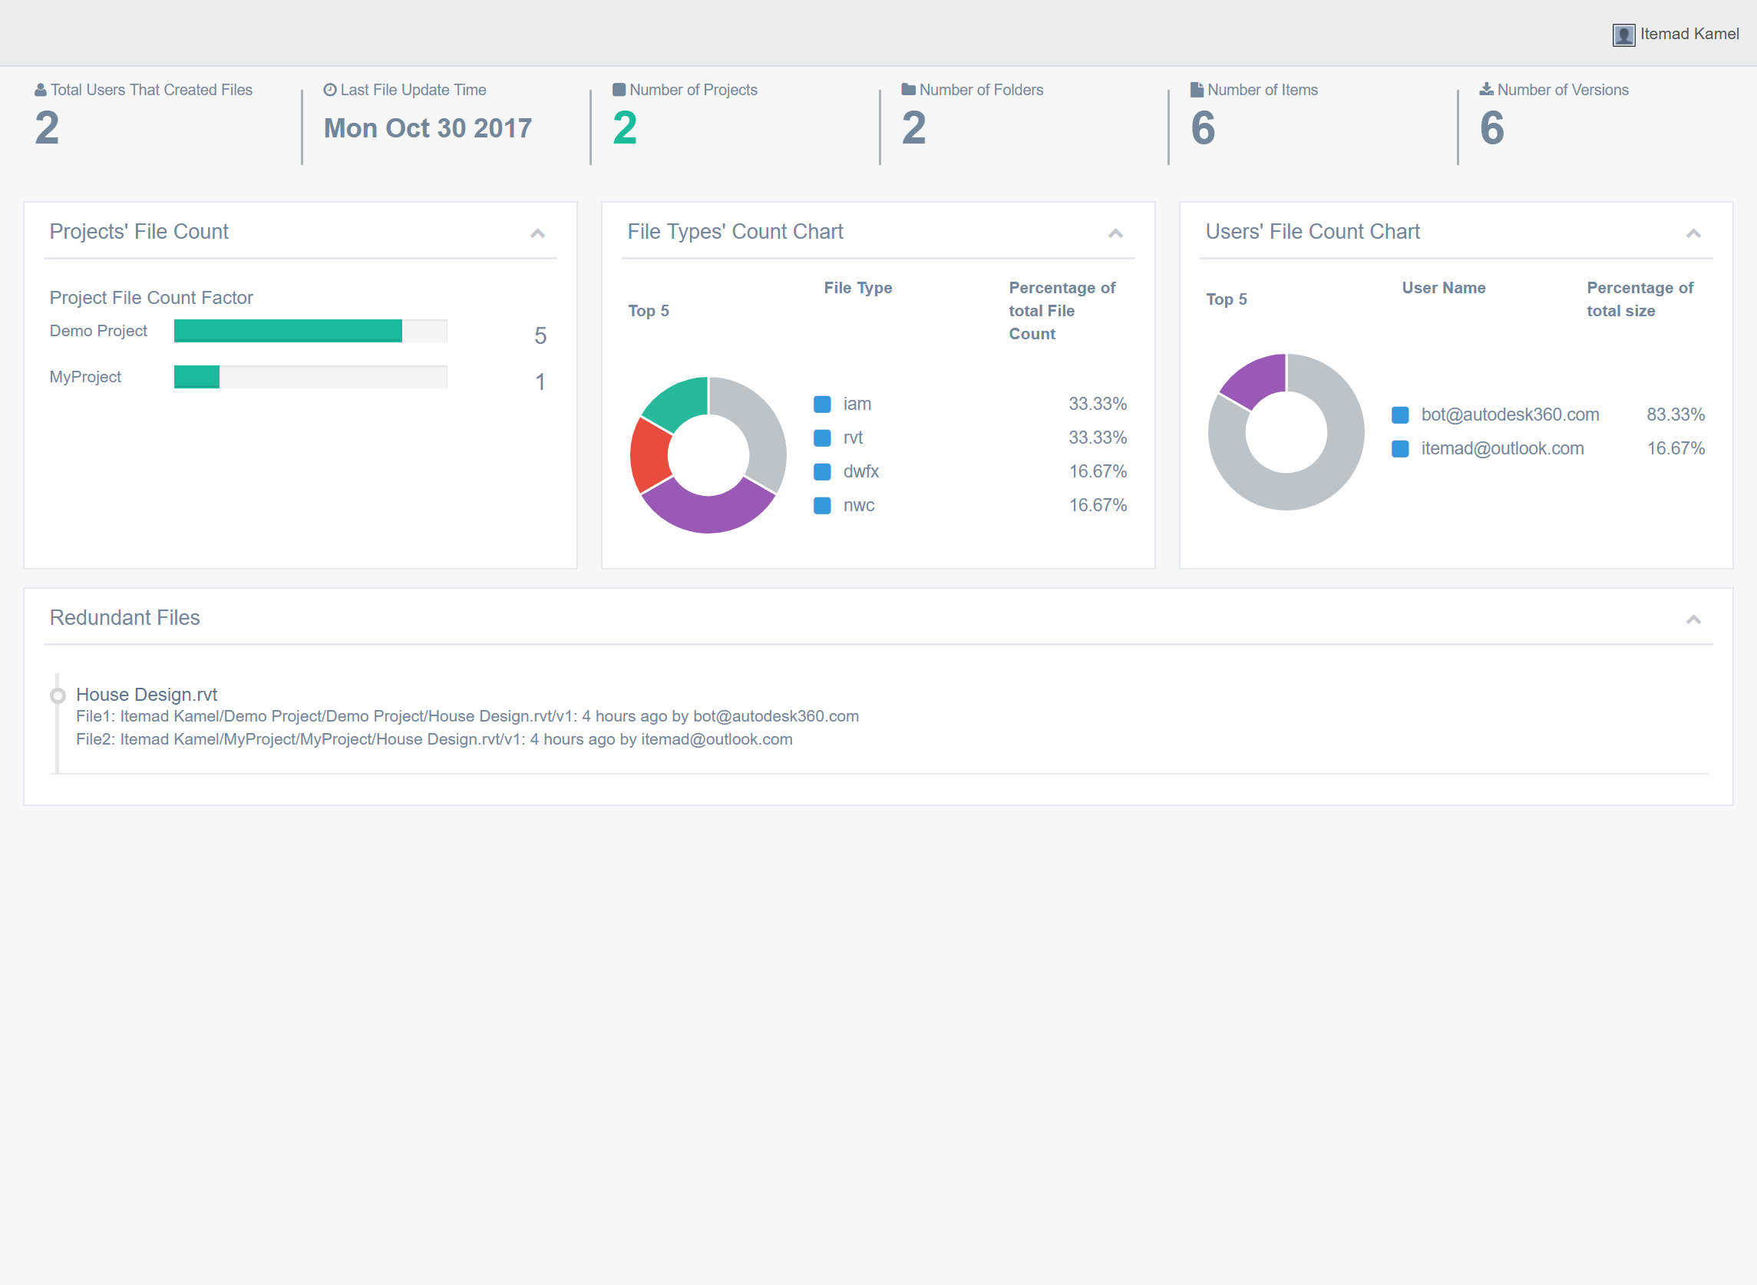This screenshot has width=1757, height=1285.
Task: Collapse the Users' File Count Chart panel
Action: (x=1693, y=233)
